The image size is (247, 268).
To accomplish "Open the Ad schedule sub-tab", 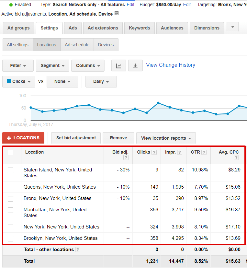I will [x=77, y=45].
